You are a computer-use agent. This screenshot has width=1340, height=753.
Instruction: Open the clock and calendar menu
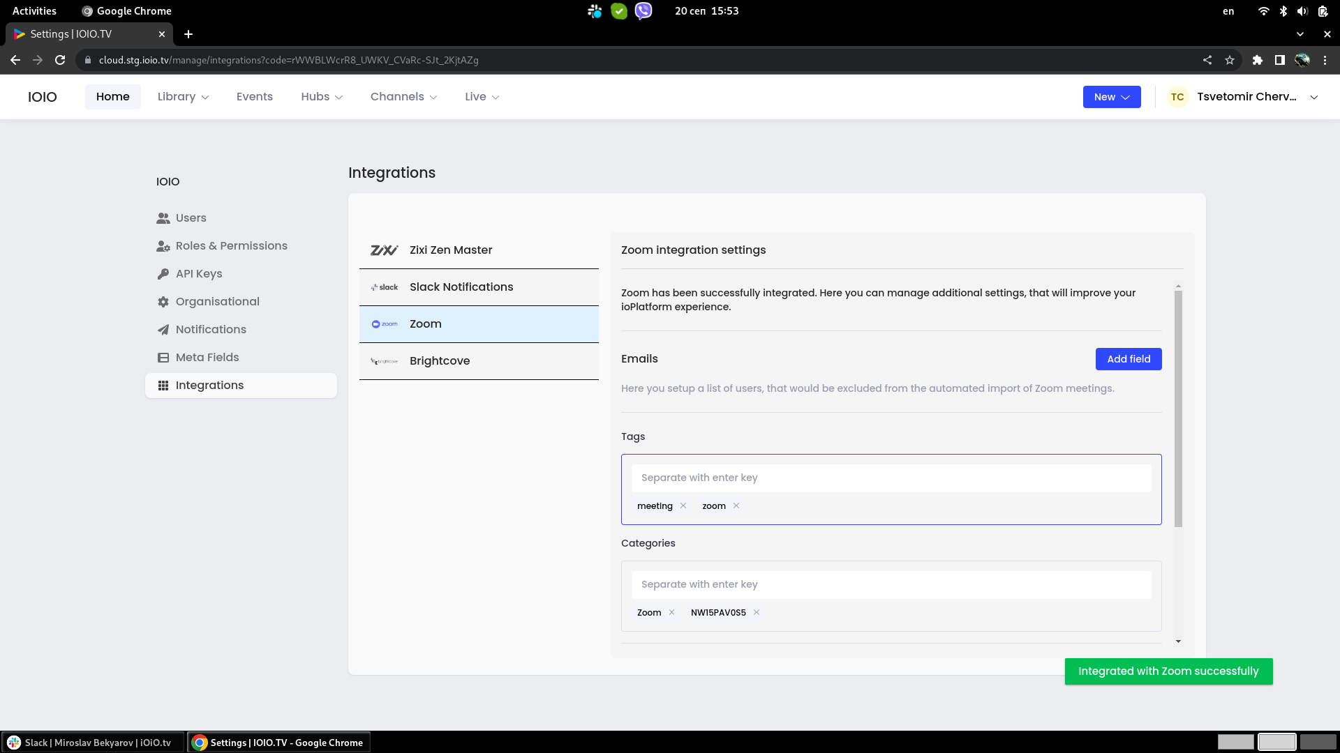706,11
